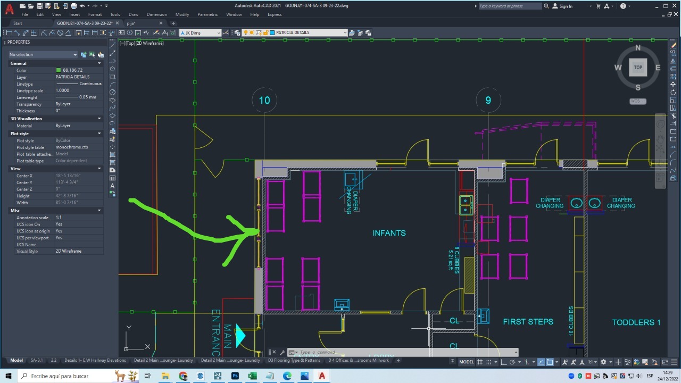Click the Open file folder icon
Image resolution: width=681 pixels, height=383 pixels.
point(31,6)
